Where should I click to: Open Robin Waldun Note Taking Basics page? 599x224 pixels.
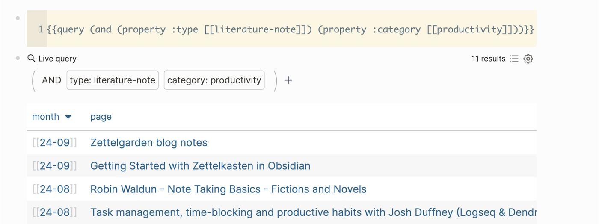coord(228,189)
